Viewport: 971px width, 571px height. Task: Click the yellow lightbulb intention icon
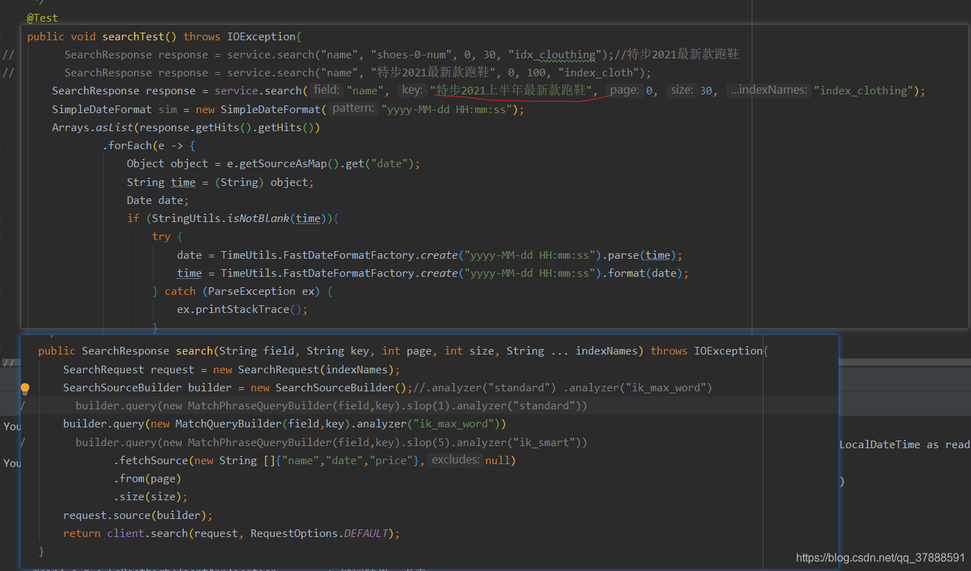(25, 389)
